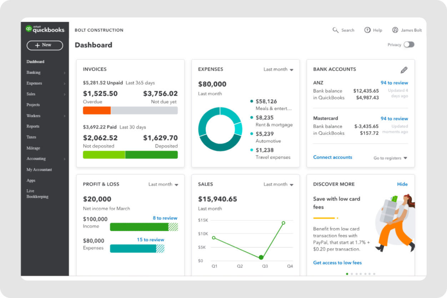Expand the Accounting sidebar section
Screen dimensions: 447x298
(36, 159)
